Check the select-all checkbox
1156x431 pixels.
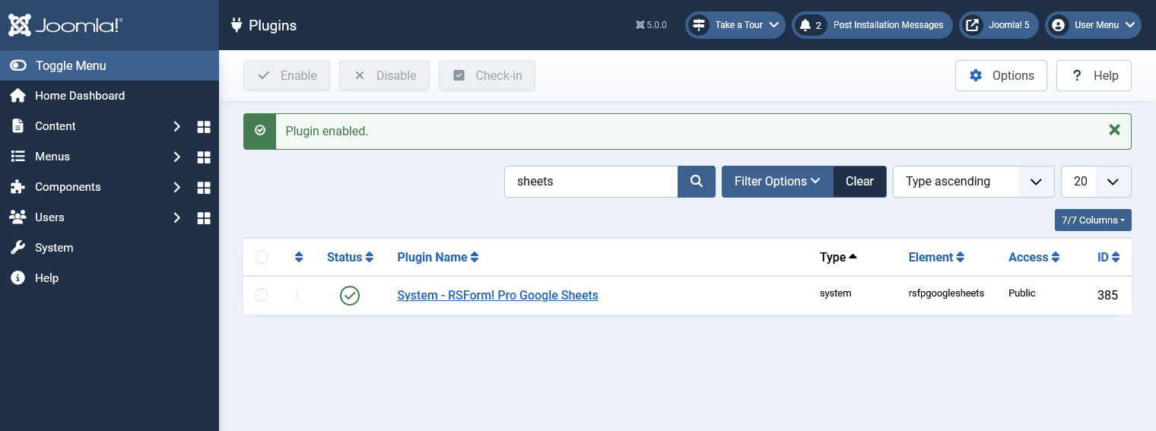tap(262, 257)
